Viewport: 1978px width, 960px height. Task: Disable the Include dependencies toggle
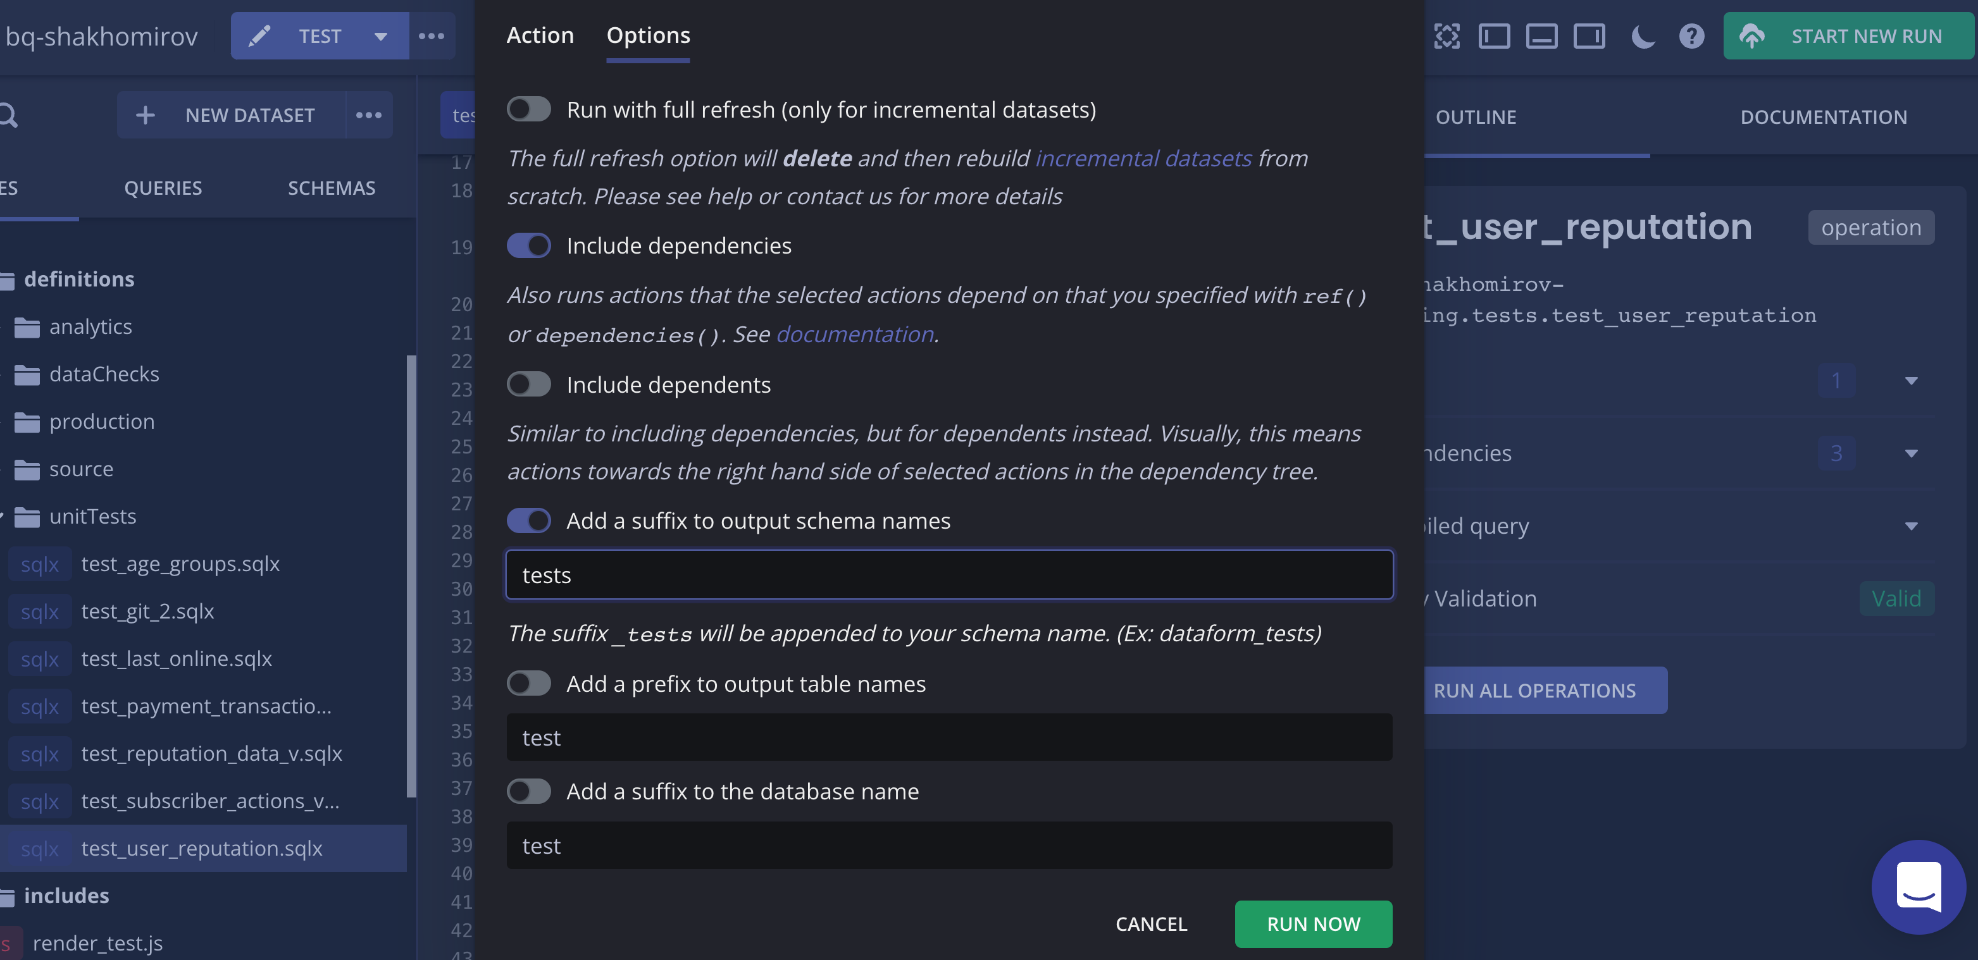529,245
